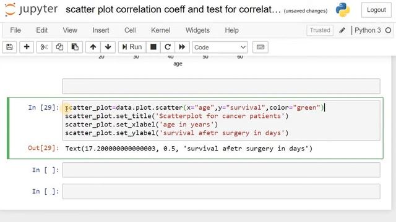Open the Kernel menu
396x222 pixels.
point(161,30)
